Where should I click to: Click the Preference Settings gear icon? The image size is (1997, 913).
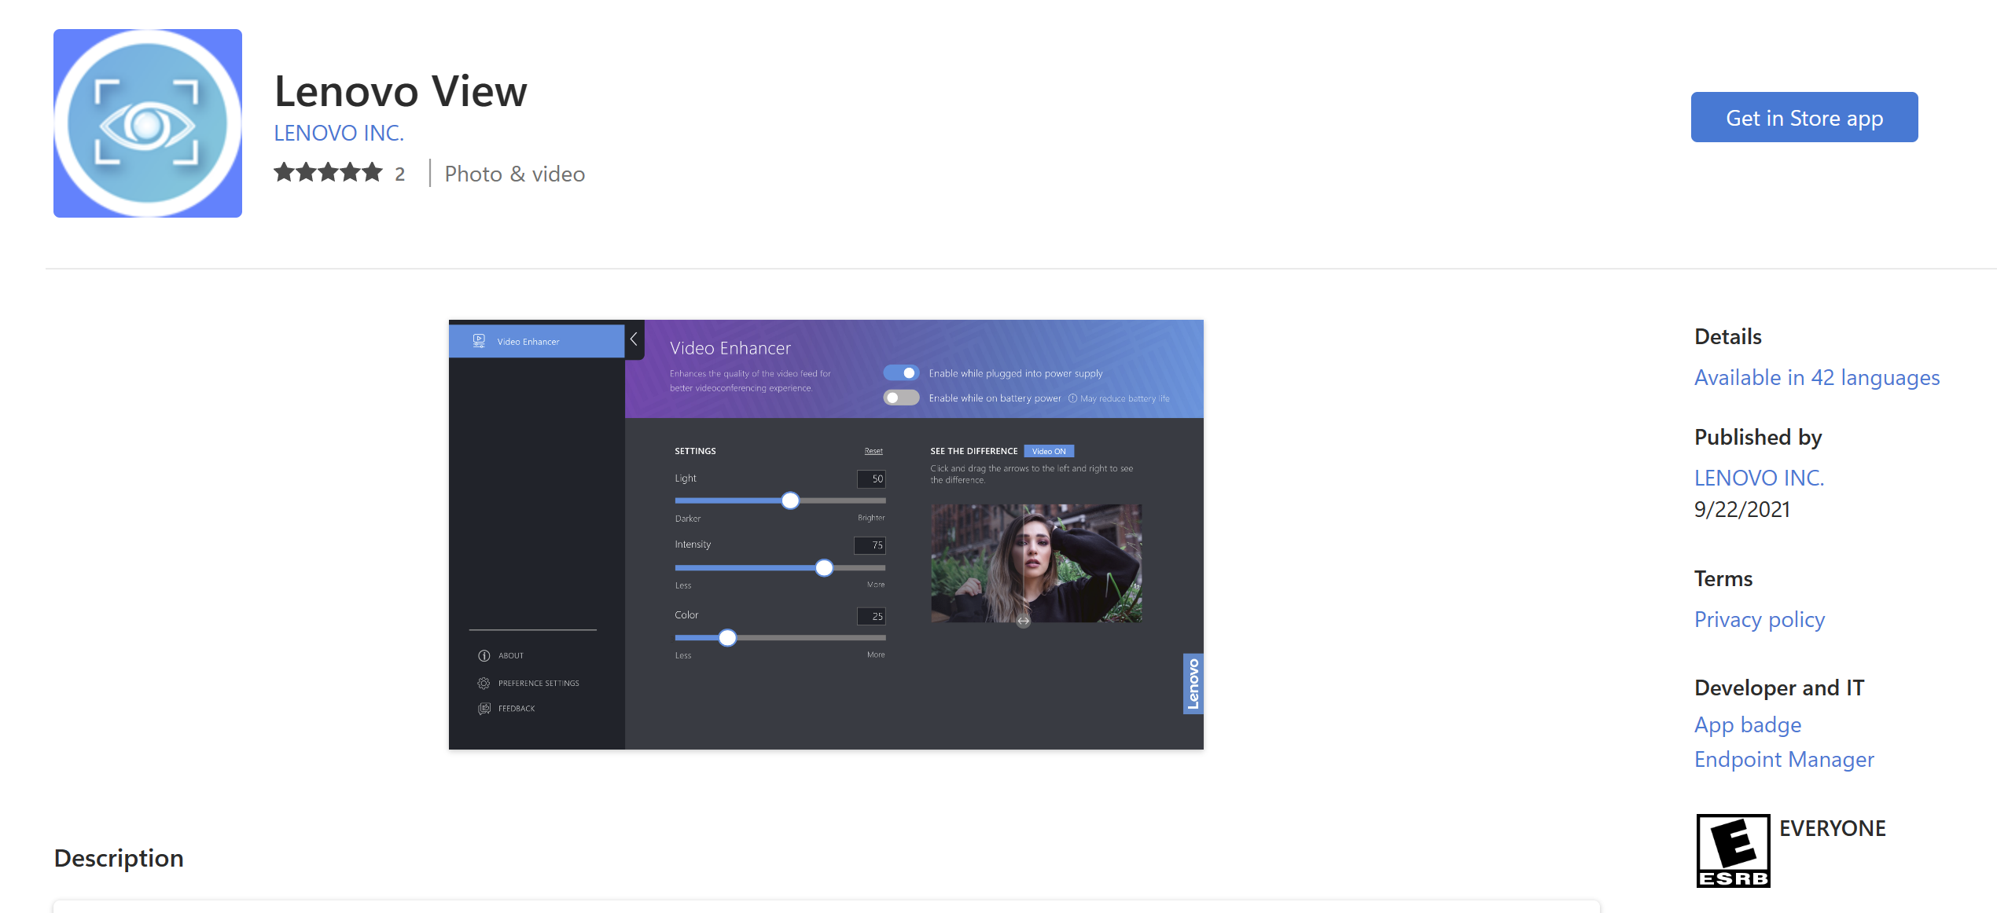tap(484, 683)
